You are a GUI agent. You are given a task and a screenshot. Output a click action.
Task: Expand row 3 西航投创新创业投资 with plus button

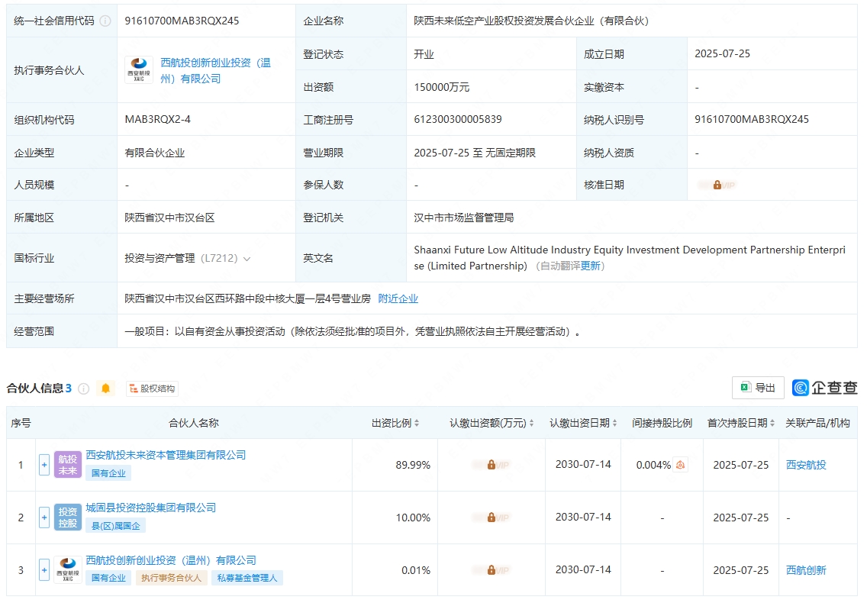tap(44, 570)
